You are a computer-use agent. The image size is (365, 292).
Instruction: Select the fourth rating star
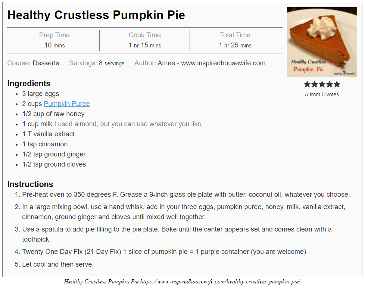(x=329, y=84)
